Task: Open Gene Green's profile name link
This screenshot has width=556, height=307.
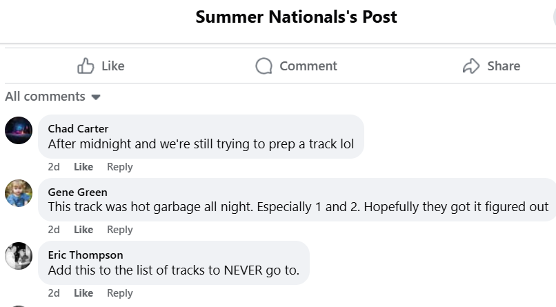Action: coord(77,192)
